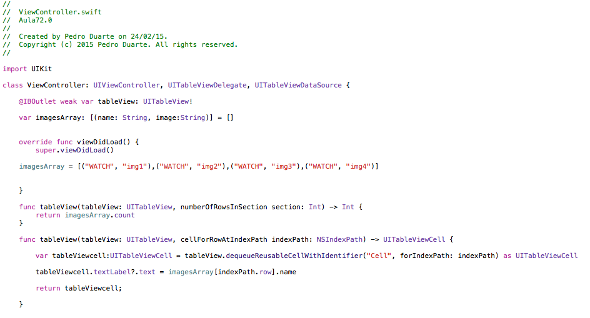Image resolution: width=590 pixels, height=318 pixels.
Task: Click the import keyword
Action: point(14,69)
